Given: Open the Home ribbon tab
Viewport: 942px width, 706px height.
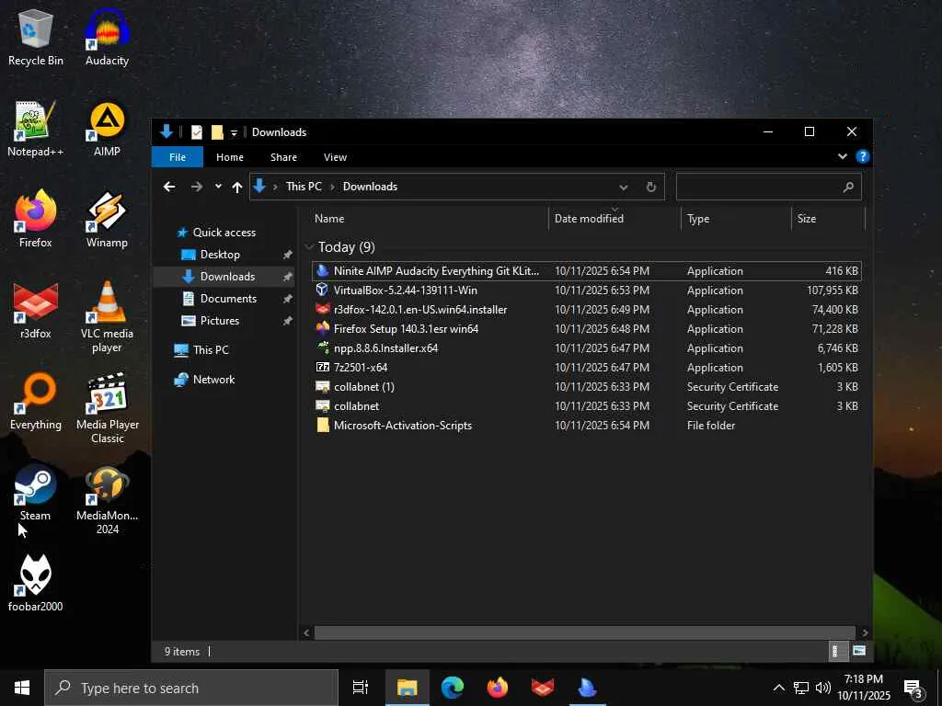Looking at the screenshot, I should tap(229, 157).
